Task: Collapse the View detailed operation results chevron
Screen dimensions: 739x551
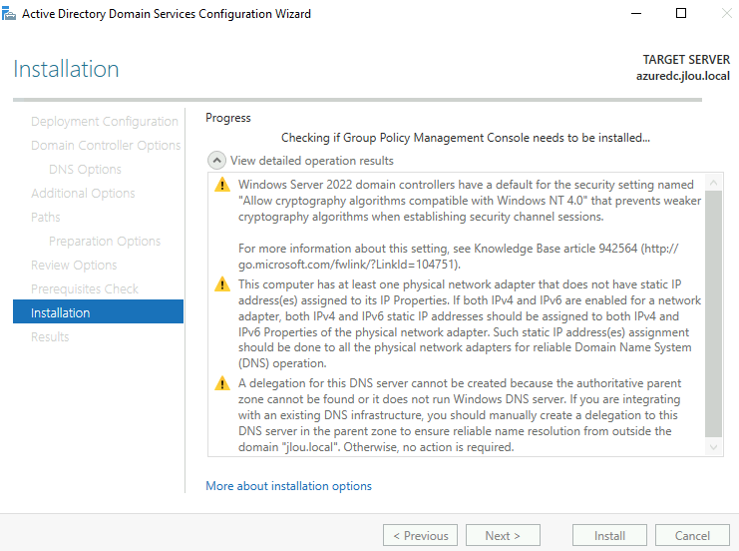Action: 216,161
